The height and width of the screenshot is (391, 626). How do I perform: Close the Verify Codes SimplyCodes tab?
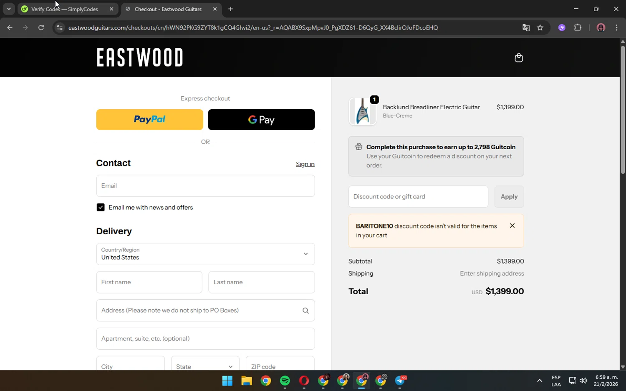click(x=111, y=9)
